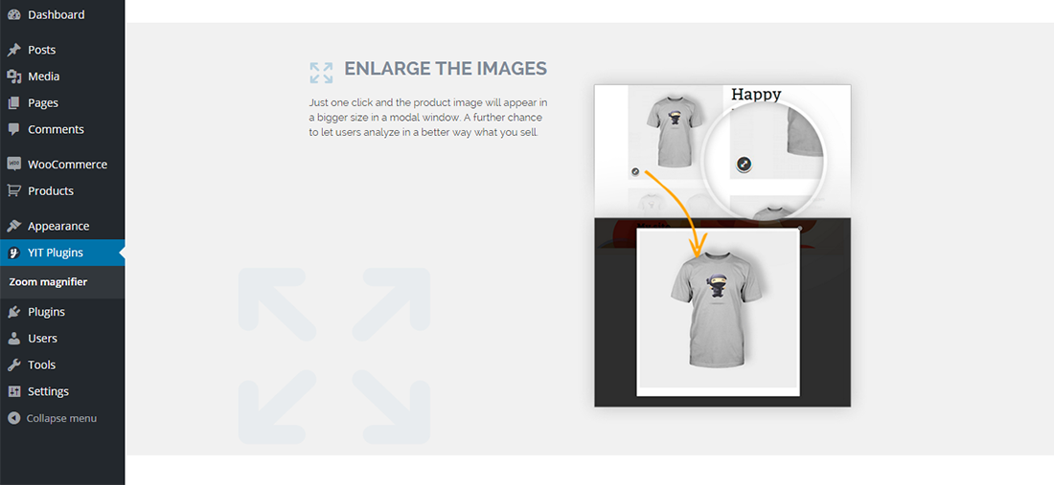
Task: Open the WooCommerce menu label
Action: point(67,165)
